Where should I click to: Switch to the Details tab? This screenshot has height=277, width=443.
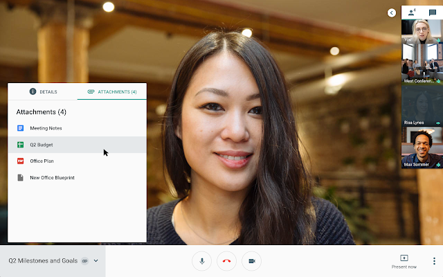point(42,91)
